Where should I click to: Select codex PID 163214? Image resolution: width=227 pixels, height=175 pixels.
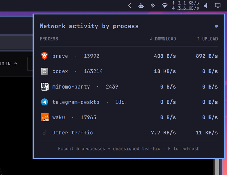click(93, 71)
